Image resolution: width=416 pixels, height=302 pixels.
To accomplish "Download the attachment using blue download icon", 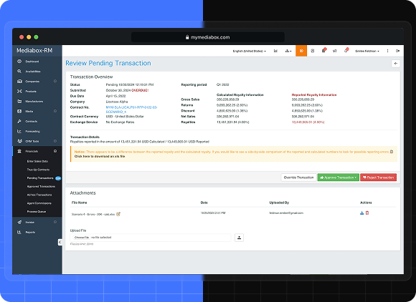I will [361, 213].
